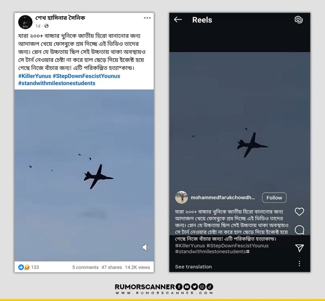
Task: Open #KillerYunus hashtag on Facebook post
Action: [x=35, y=76]
